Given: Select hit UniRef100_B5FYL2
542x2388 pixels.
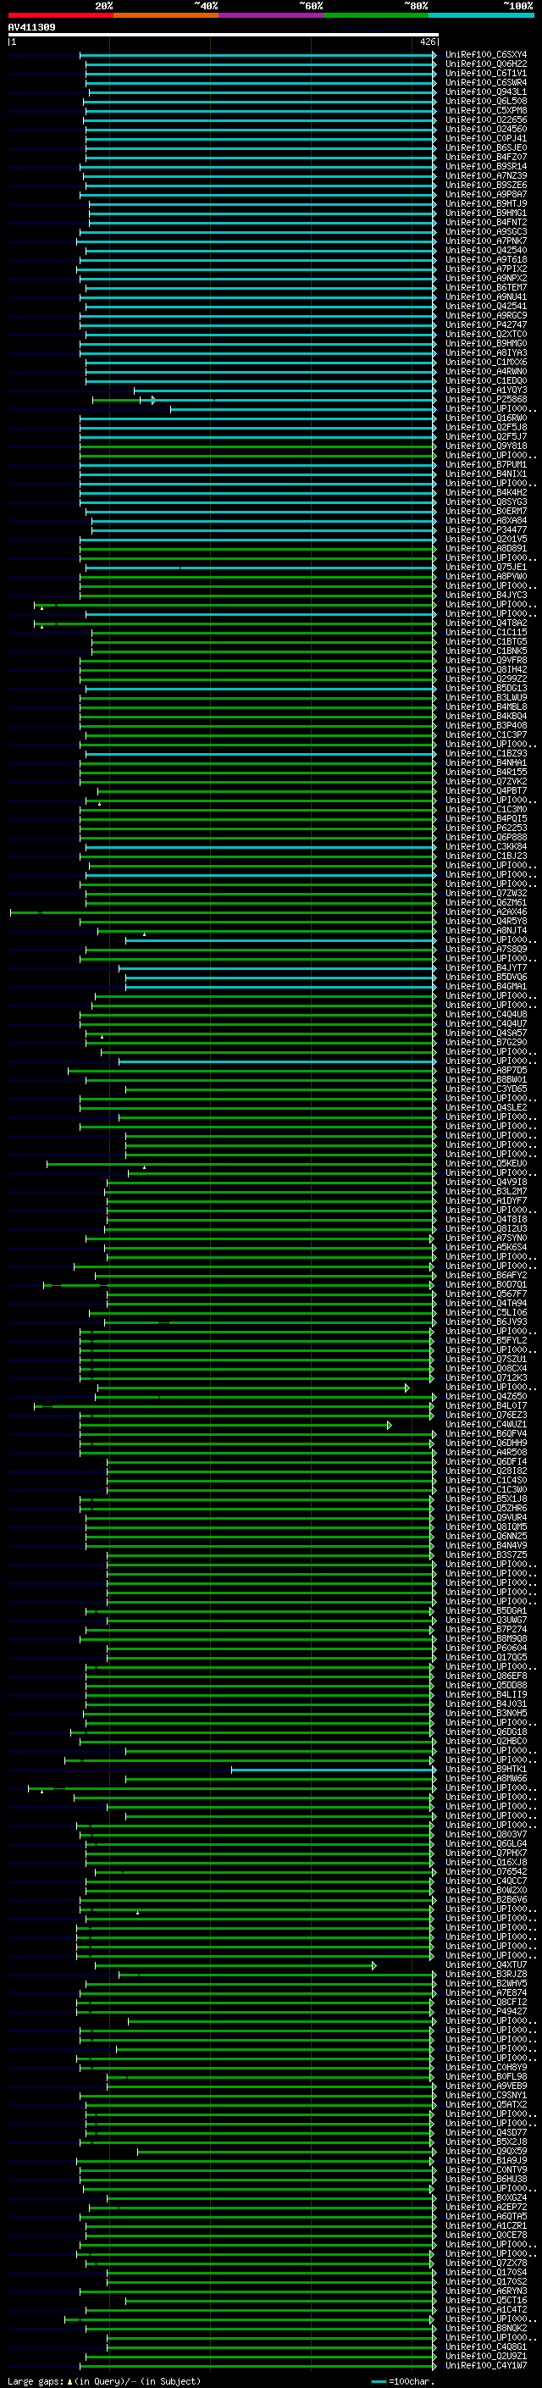Looking at the screenshot, I should pyautogui.click(x=486, y=1340).
